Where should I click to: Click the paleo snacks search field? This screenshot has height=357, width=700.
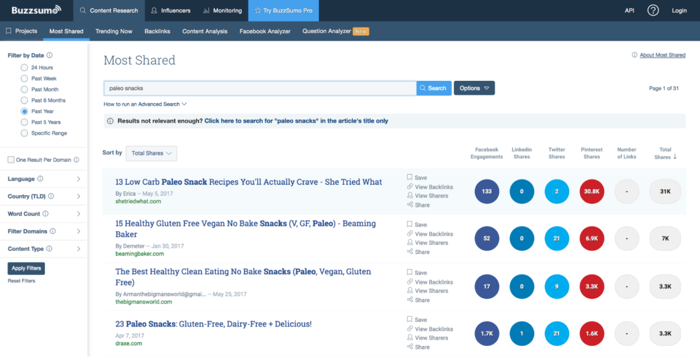point(259,88)
